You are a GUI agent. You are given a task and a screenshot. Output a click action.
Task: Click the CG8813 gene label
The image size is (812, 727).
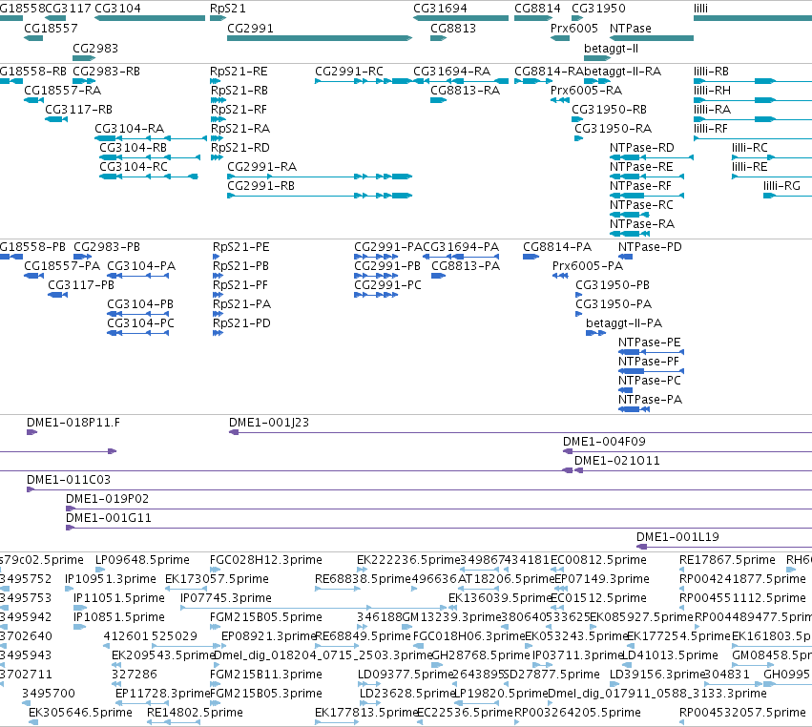point(453,28)
